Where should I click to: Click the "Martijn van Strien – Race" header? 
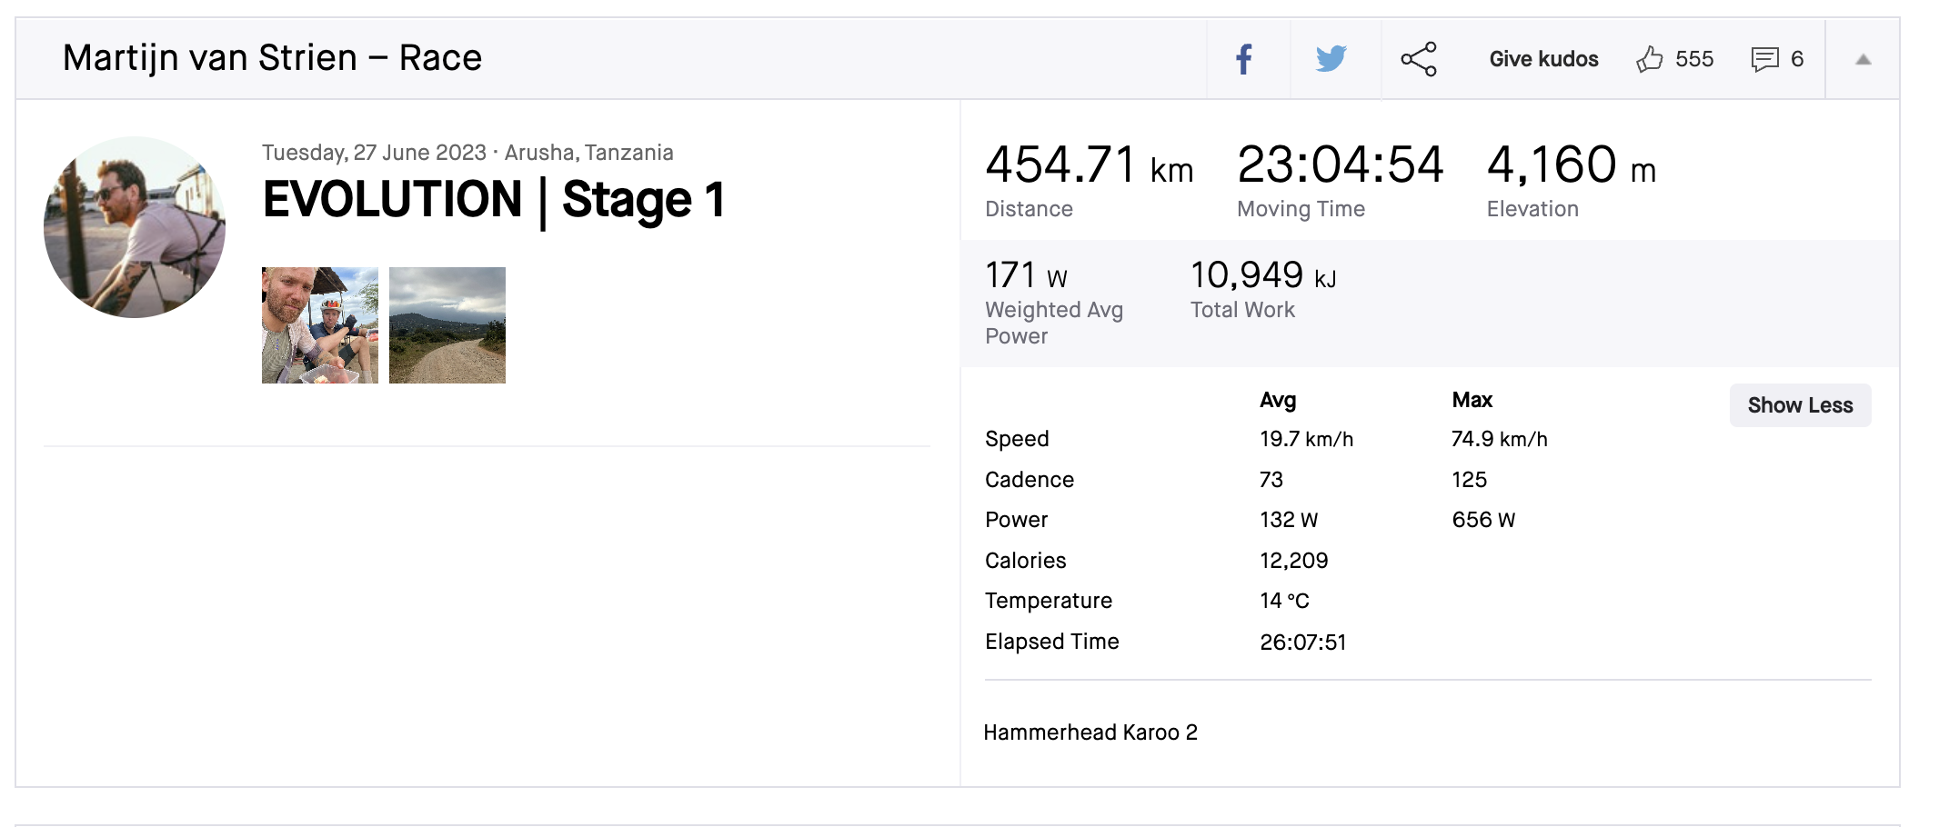272,58
